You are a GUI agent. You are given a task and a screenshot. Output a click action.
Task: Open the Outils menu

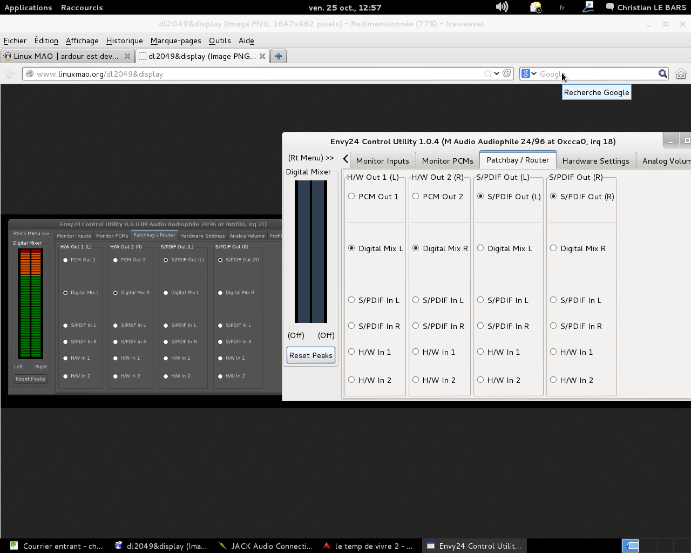pyautogui.click(x=220, y=41)
